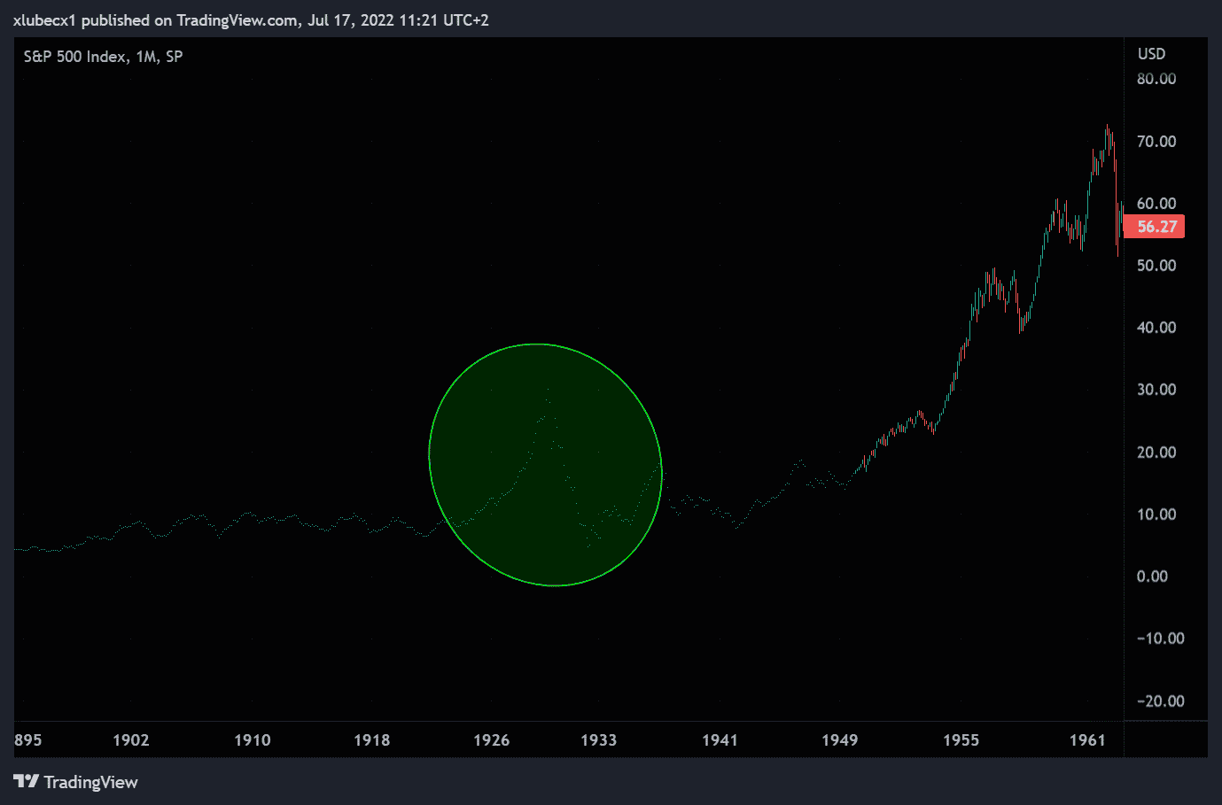Select the 1961 year on time axis

[x=1087, y=740]
